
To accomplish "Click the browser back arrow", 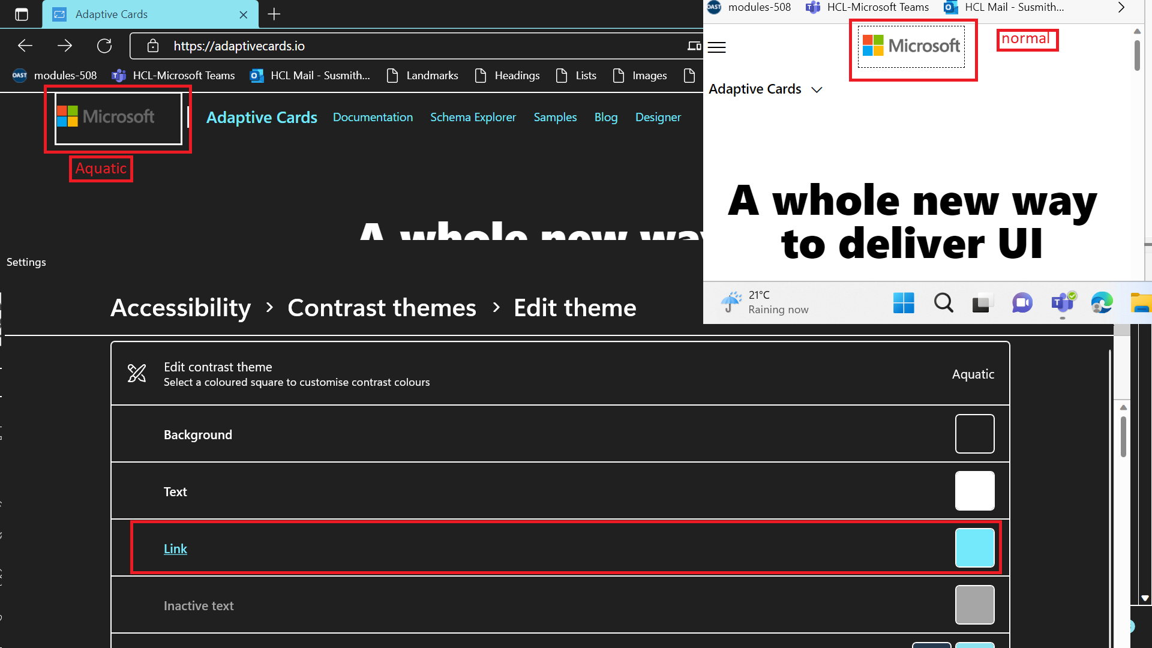I will 25,46.
